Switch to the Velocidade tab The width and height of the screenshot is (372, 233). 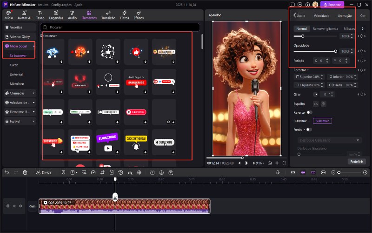coord(321,15)
